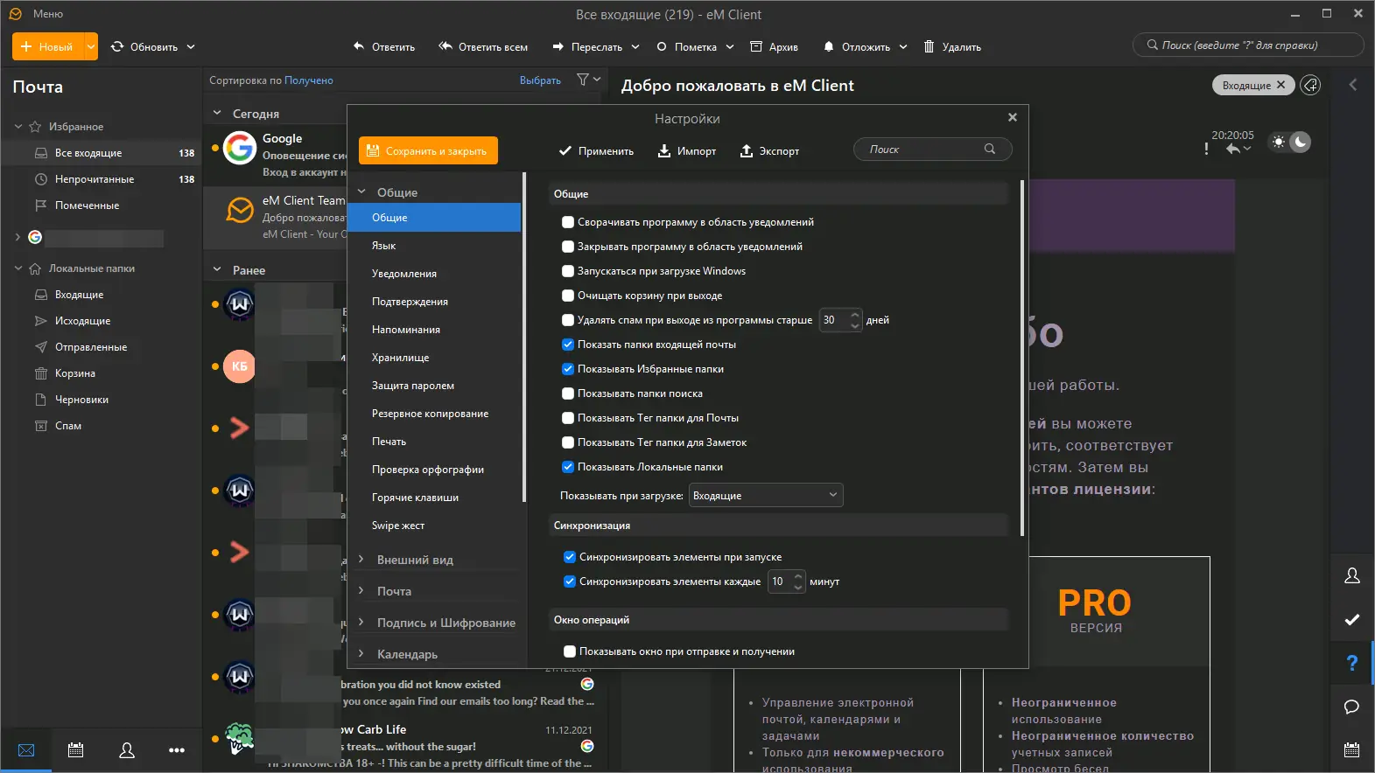This screenshot has width=1375, height=773.
Task: Open the chat bubble sidebar icon
Action: pyautogui.click(x=1352, y=707)
